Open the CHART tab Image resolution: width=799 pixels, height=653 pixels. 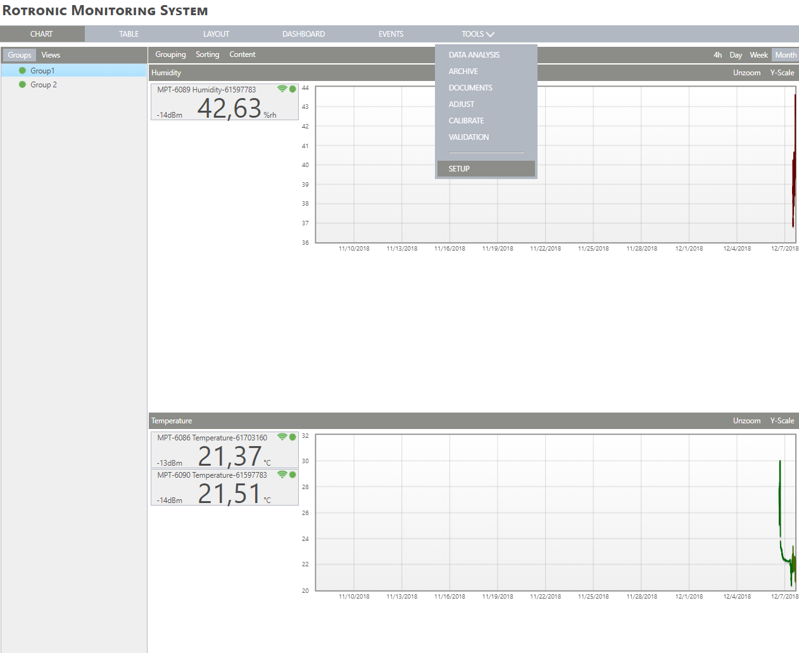point(42,34)
